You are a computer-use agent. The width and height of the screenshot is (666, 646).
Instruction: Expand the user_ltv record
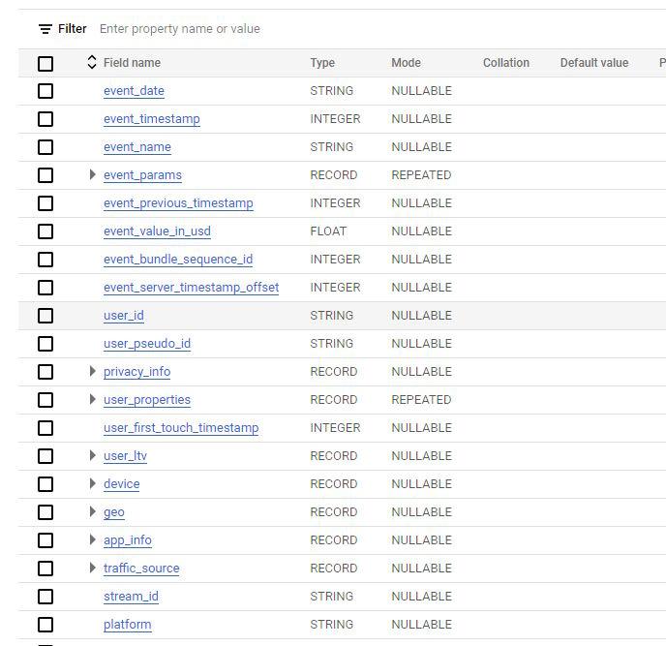tap(92, 455)
